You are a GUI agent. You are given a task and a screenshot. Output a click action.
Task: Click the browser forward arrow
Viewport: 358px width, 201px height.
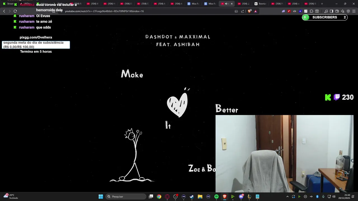click(x=10, y=11)
